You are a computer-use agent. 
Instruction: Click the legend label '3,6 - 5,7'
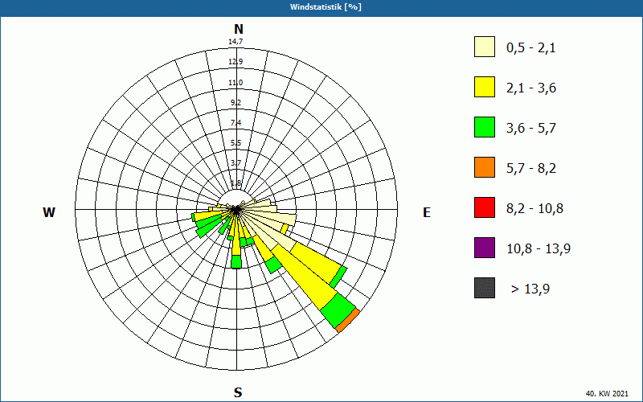531,129
